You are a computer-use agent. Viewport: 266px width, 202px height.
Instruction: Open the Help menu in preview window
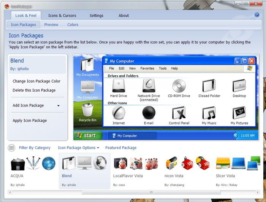tap(174, 68)
